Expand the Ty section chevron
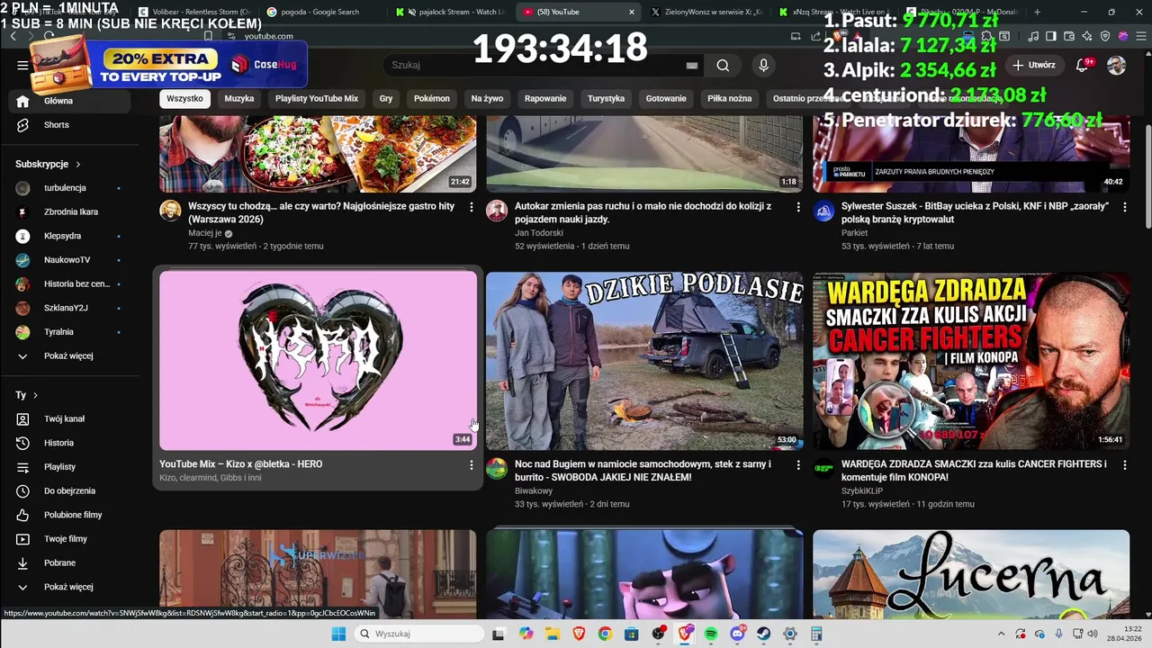The height and width of the screenshot is (648, 1152). coord(35,395)
